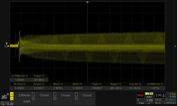Image resolution: width=177 pixels, height=106 pixels.
Task: Open the 2.00A/div vertical scale setting
Action: tap(24, 95)
